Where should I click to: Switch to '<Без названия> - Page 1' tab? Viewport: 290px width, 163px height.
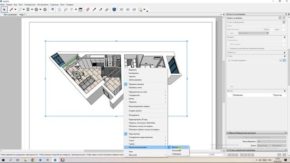[x=14, y=14]
